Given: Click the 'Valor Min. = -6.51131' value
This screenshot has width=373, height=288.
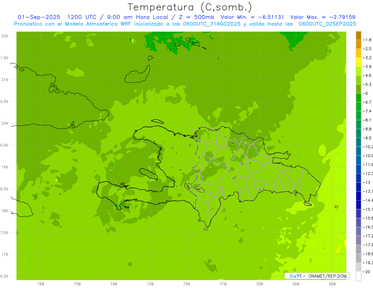Looking at the screenshot, I should point(252,17).
